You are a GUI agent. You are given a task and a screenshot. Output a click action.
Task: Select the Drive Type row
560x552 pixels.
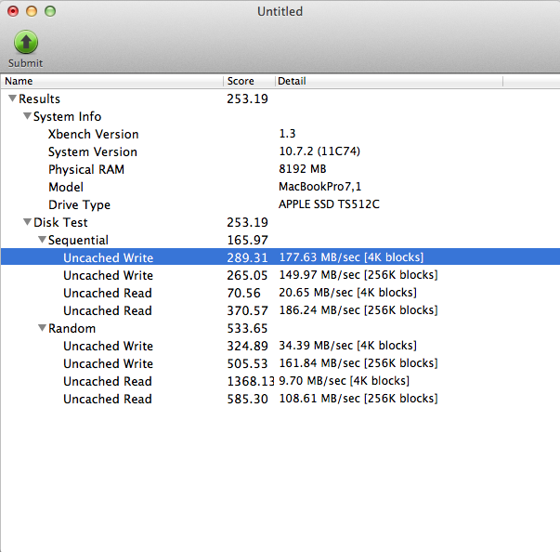tap(280, 204)
